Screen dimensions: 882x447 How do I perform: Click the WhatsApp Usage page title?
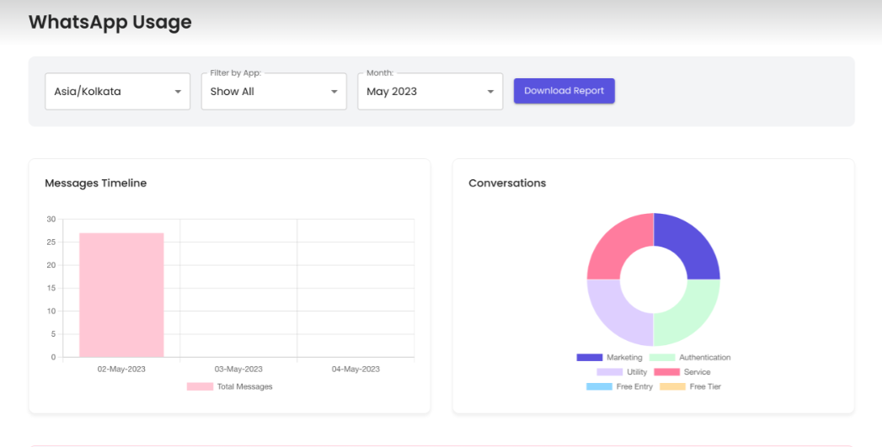[x=110, y=22]
